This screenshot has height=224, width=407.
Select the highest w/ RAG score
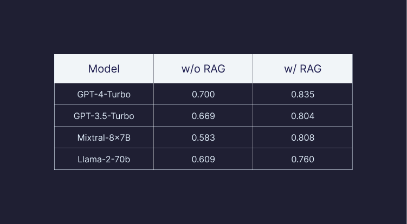coord(302,94)
